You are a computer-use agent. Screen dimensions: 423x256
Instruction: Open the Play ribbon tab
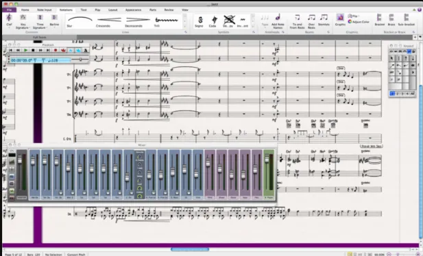click(97, 10)
